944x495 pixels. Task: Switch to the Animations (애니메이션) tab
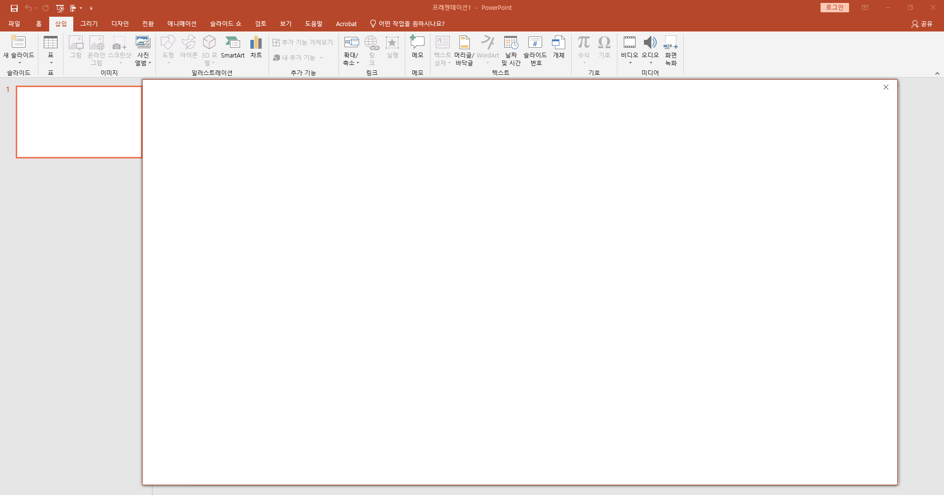[x=182, y=24]
